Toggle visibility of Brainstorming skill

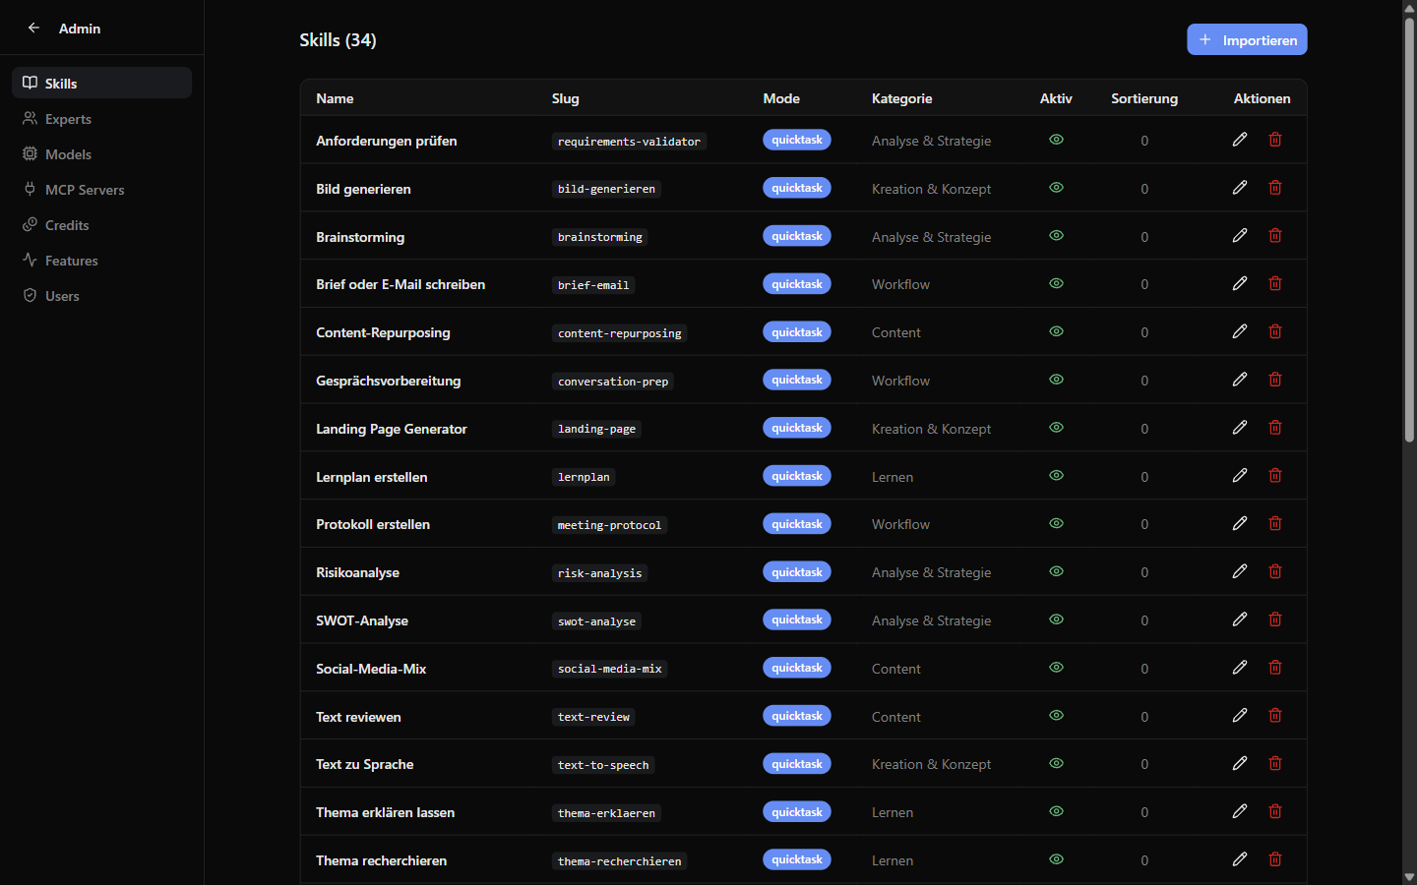[x=1056, y=236]
